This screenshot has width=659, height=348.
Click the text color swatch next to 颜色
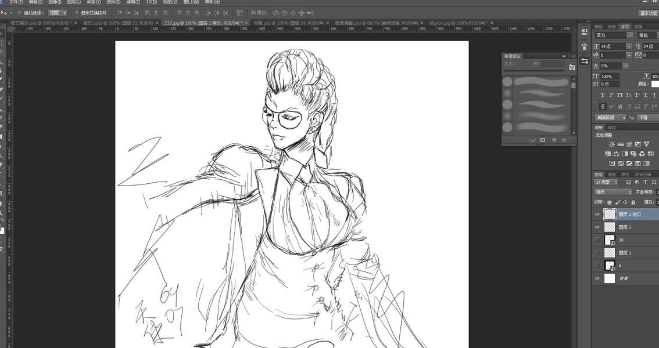tap(655, 84)
